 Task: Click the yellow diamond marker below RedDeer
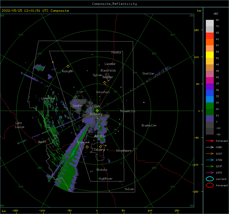click(105, 83)
